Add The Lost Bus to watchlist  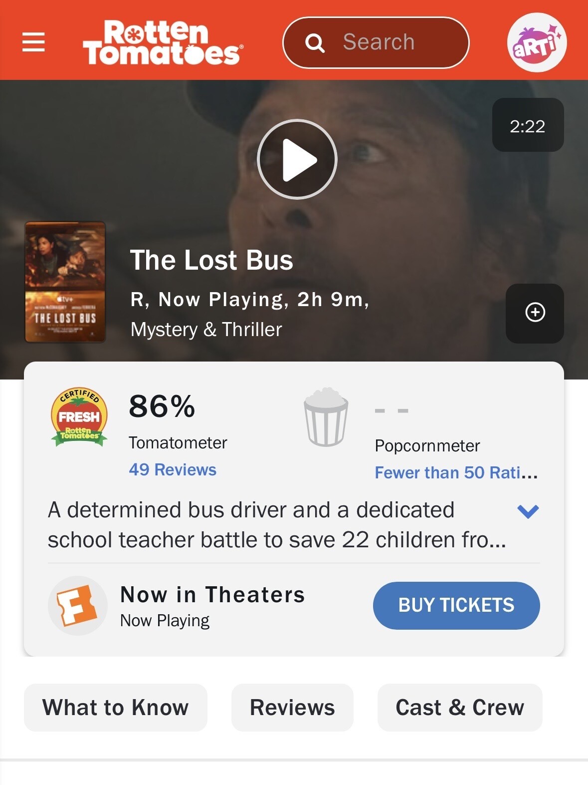535,313
